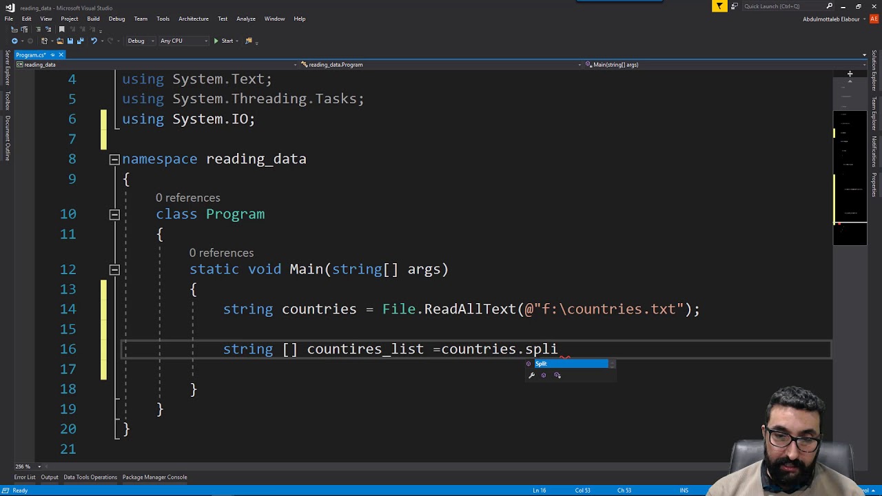
Task: Click the INS indicator in the status bar
Action: pyautogui.click(x=684, y=490)
